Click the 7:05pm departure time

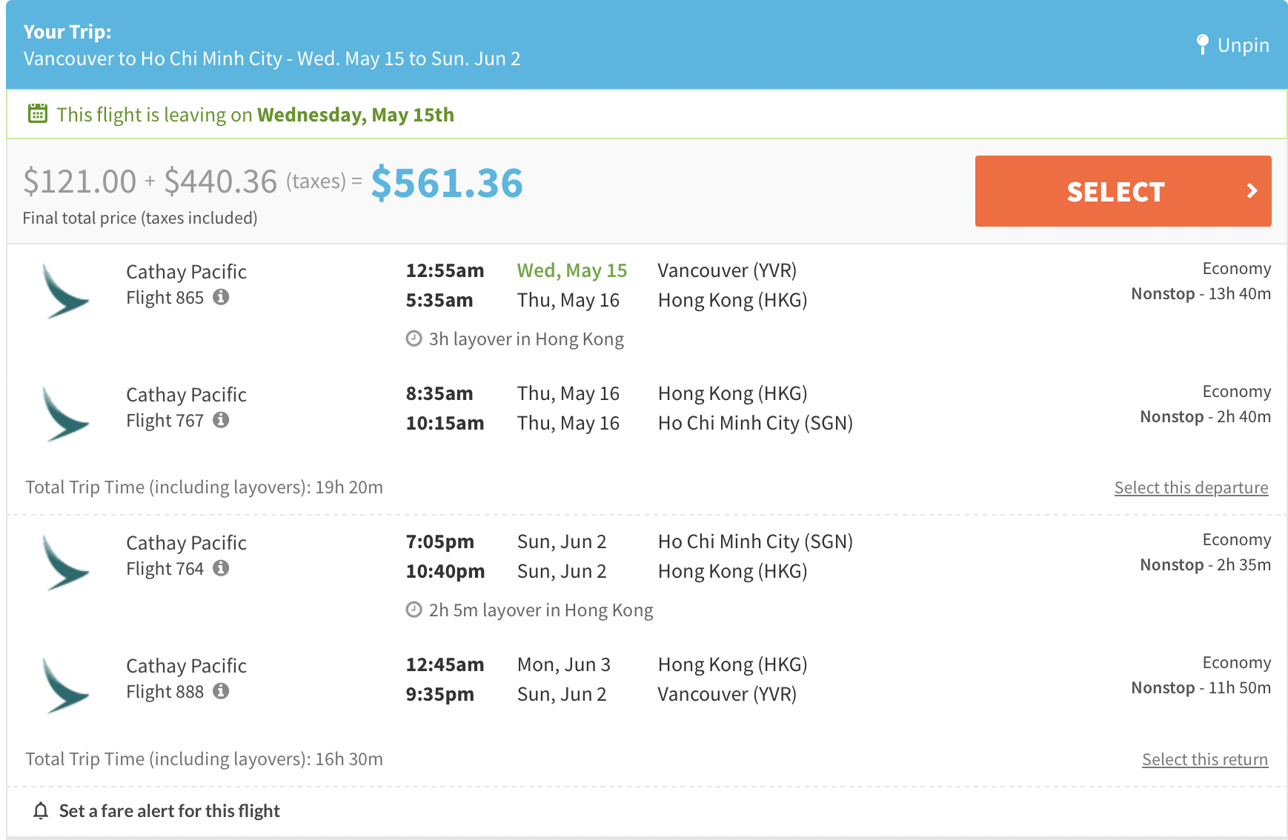point(439,541)
